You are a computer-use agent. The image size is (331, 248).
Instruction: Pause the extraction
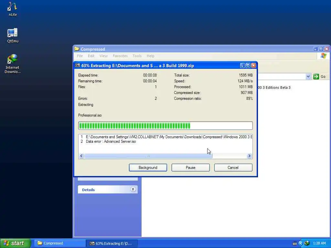[x=190, y=168]
